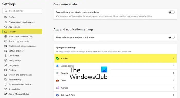Click the System and performance laptop icon

[x=5, y=75]
